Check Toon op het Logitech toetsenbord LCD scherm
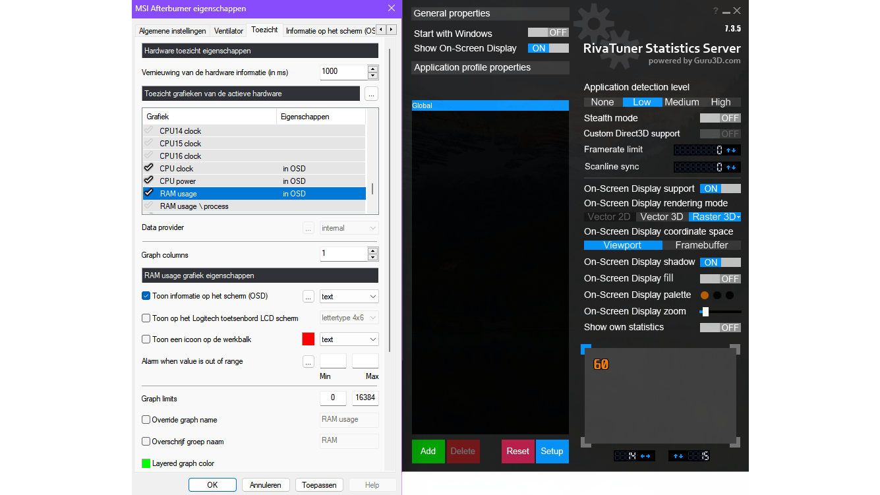 point(146,318)
